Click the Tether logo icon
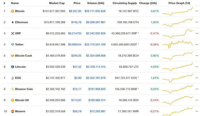 [x=13, y=45]
